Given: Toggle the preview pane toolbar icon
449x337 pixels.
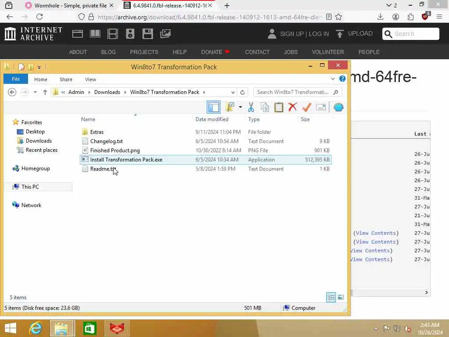Looking at the screenshot, I should tap(214, 107).
